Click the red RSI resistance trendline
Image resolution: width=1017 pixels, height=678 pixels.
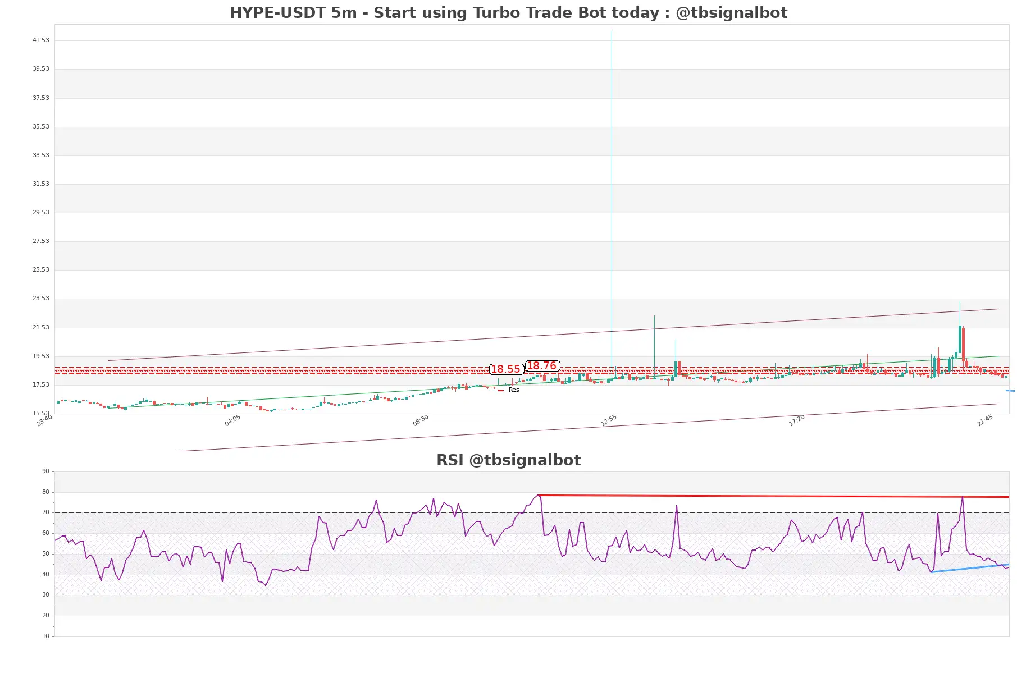[773, 496]
